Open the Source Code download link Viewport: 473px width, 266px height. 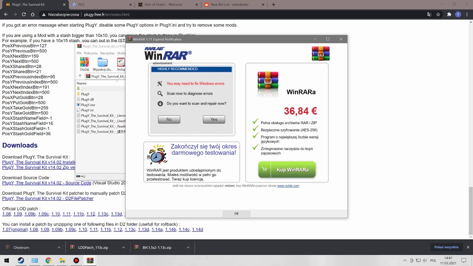[x=47, y=183]
